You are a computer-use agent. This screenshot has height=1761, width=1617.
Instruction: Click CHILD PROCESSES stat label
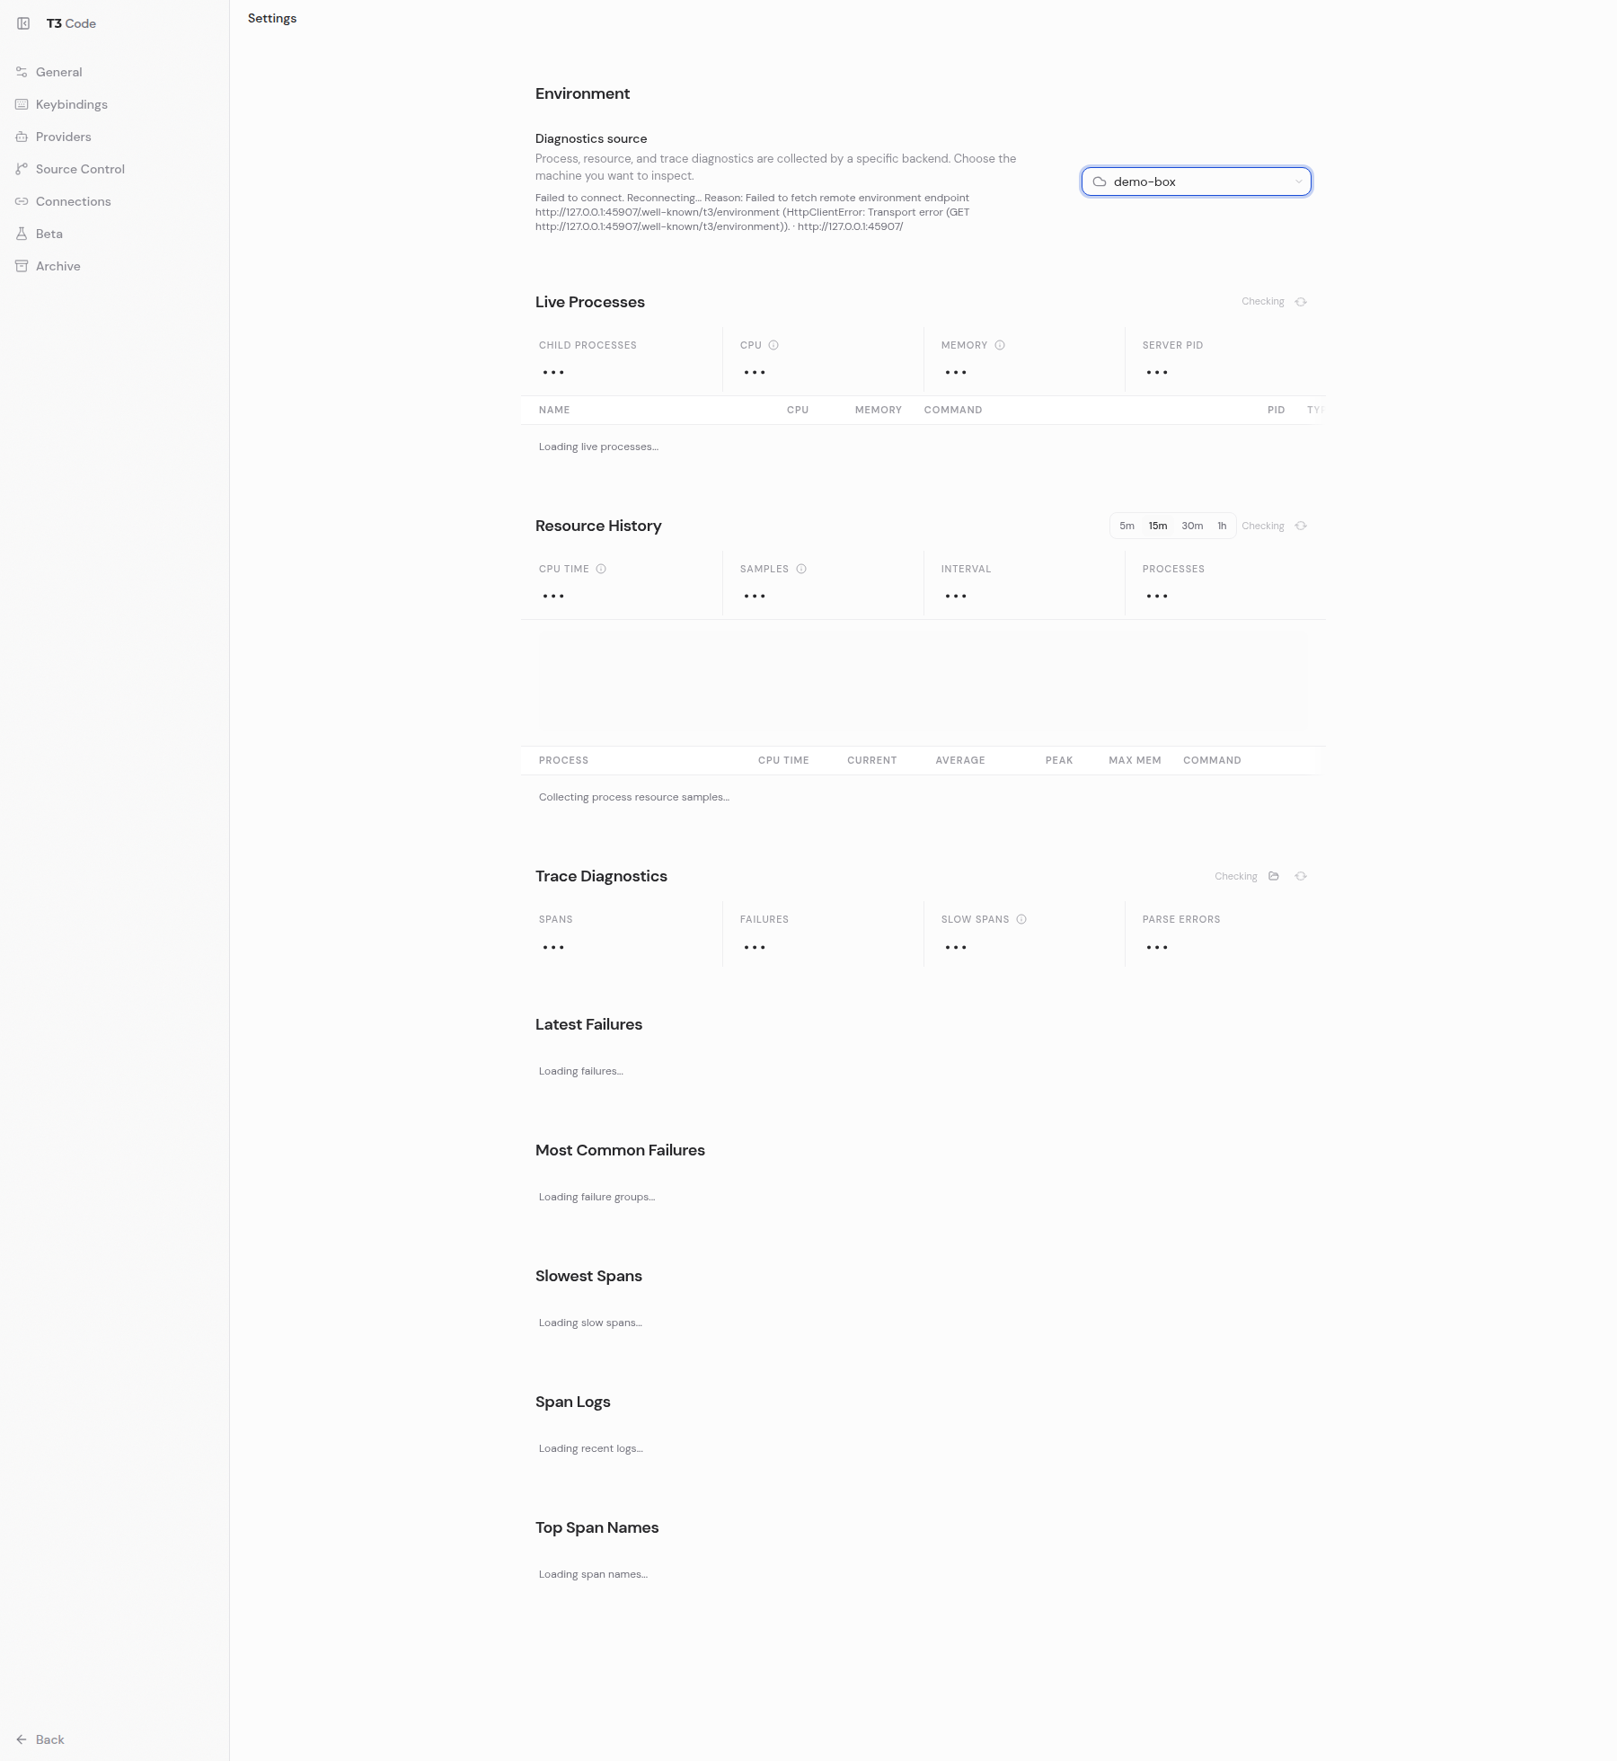(x=588, y=345)
